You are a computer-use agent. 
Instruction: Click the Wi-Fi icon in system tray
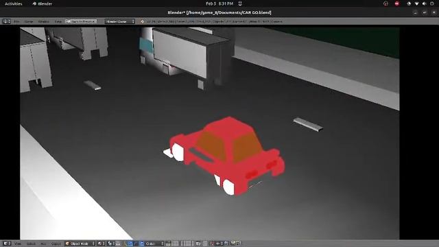tap(416, 3)
